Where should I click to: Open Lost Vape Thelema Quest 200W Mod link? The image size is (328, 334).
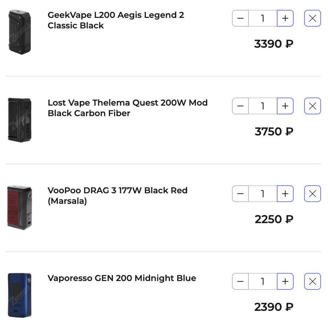(x=128, y=108)
